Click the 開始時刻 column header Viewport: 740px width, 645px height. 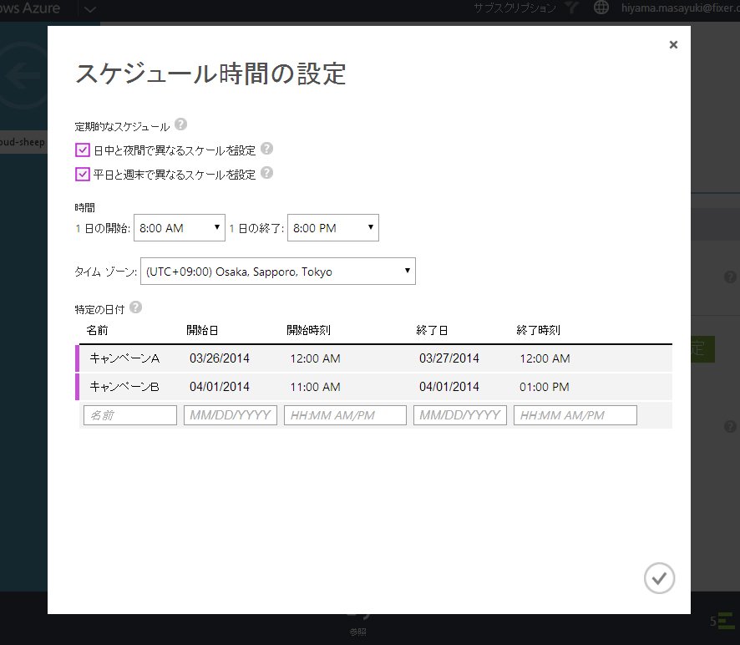(309, 330)
